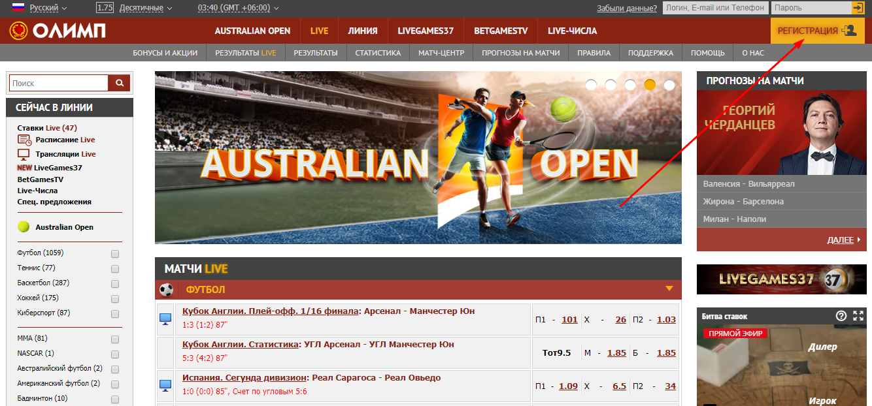Click the login arrow icon next to password
The width and height of the screenshot is (872, 406).
[x=858, y=8]
